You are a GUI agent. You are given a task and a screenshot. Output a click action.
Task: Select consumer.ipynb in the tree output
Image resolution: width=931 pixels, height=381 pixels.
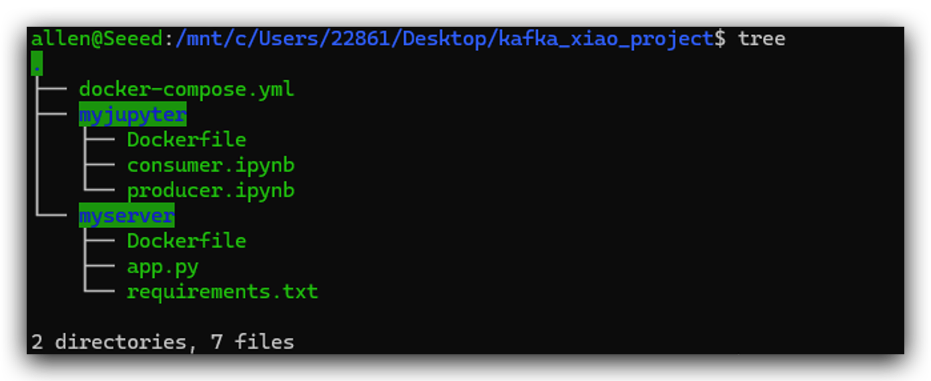coord(210,165)
